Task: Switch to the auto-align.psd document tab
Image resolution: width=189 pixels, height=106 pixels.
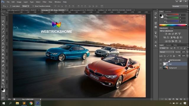Action: (22, 10)
